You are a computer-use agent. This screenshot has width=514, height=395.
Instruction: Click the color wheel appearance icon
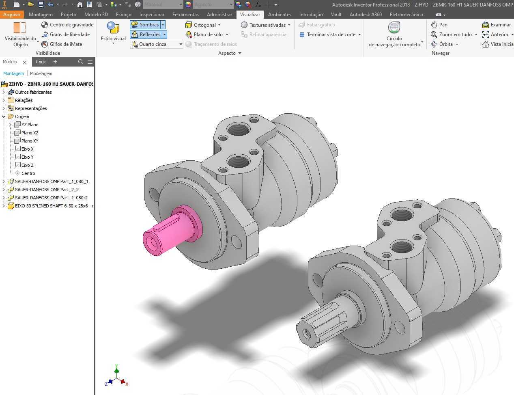[188, 4]
